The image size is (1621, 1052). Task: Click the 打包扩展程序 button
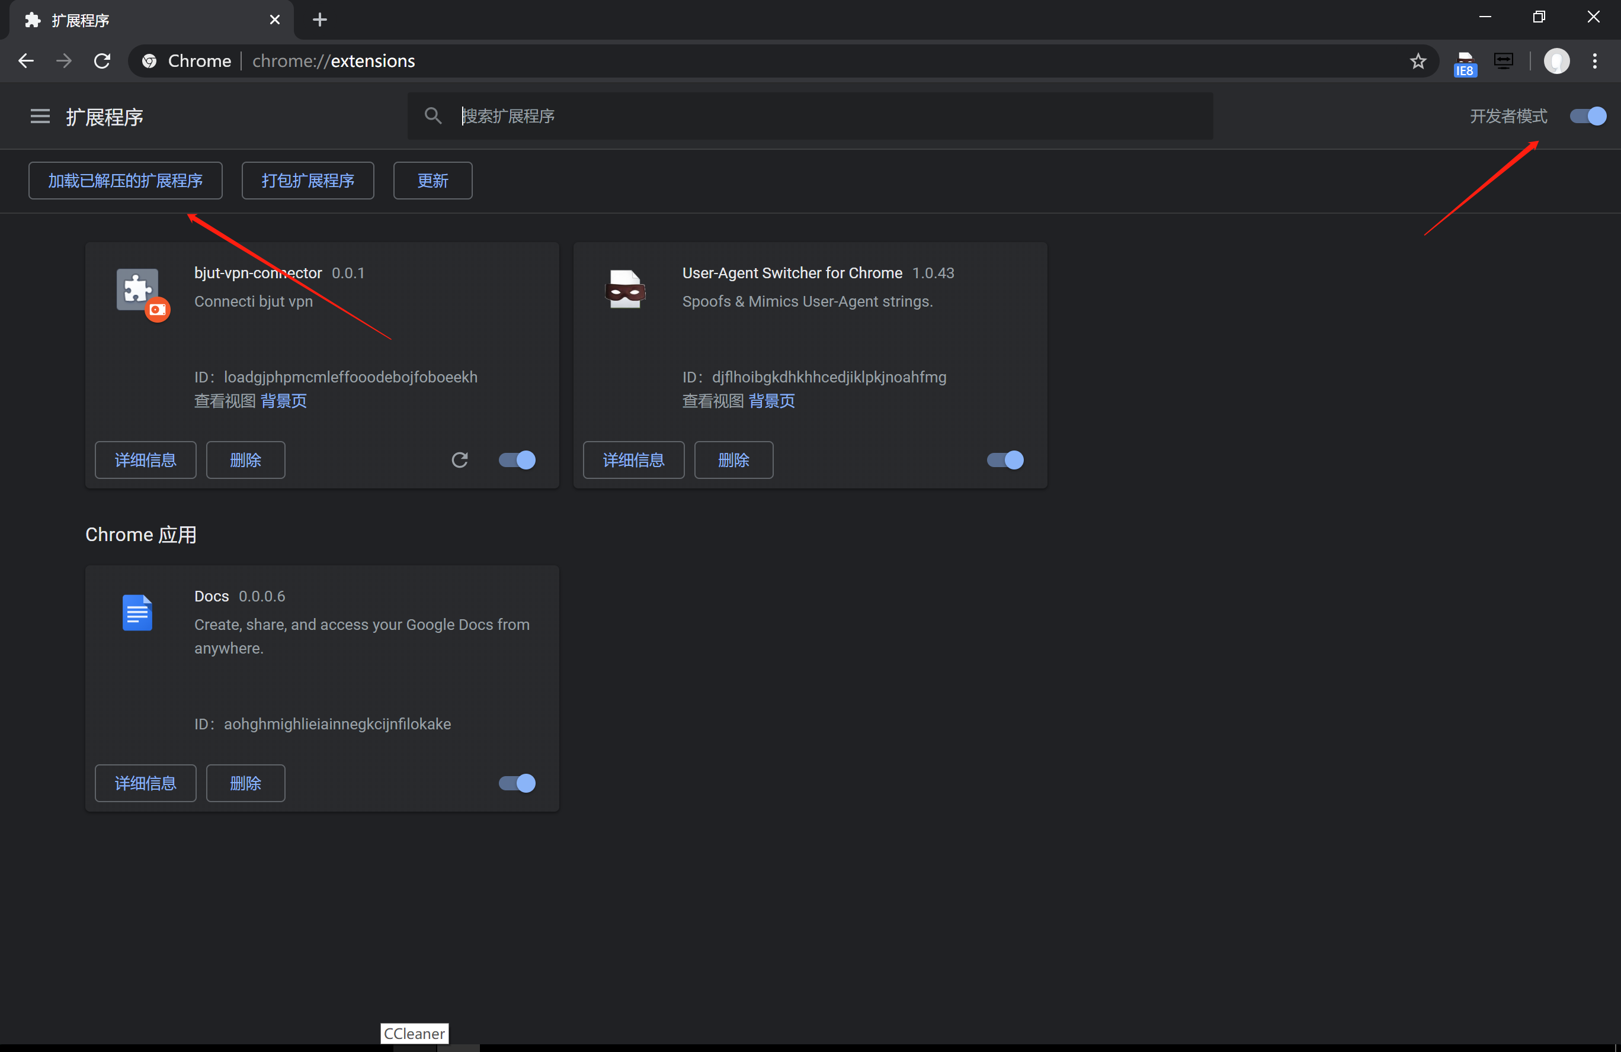click(x=308, y=181)
